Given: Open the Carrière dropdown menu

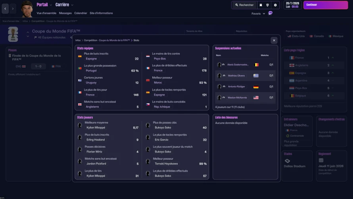Looking at the screenshot, I should [x=64, y=5].
